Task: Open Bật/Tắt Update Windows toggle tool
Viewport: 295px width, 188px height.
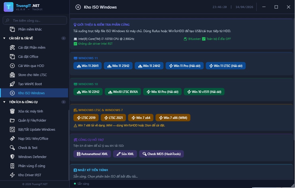Action: 36,129
